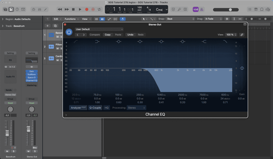273x159 pixels.
Task: Start playback with the play button
Action: 80,9
